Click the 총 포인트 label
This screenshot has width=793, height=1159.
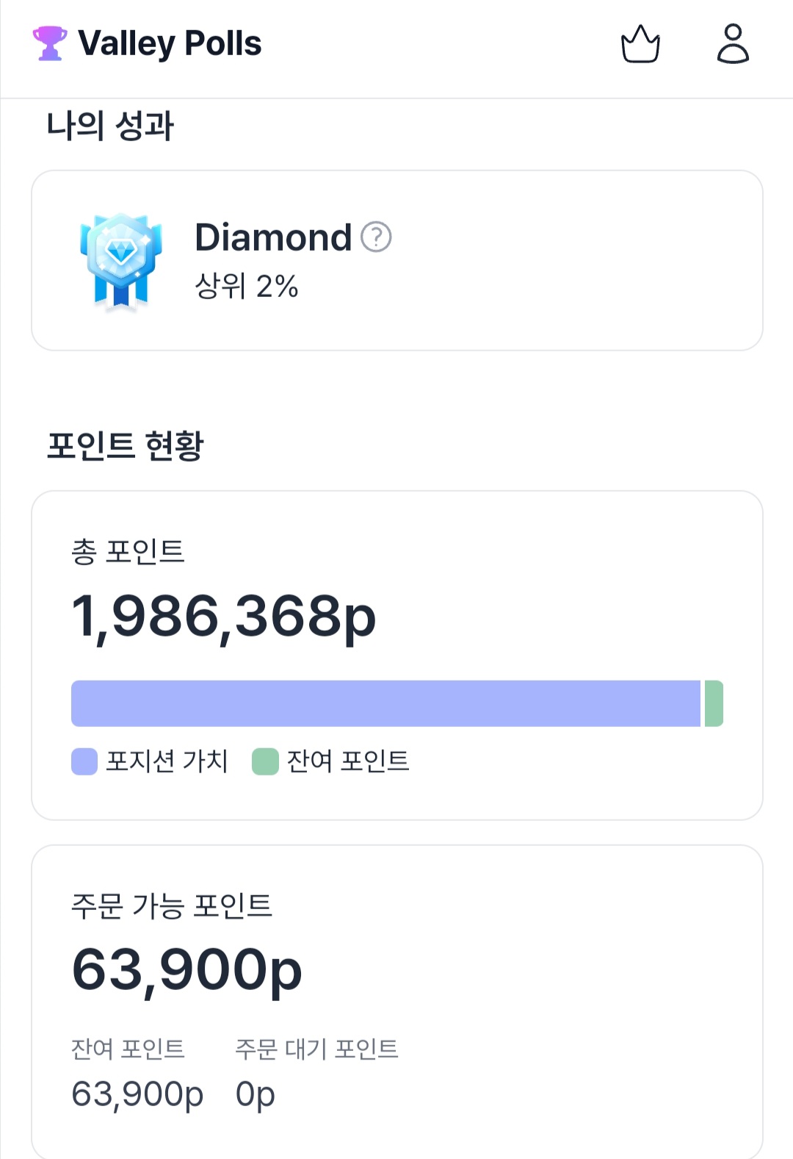coord(128,551)
